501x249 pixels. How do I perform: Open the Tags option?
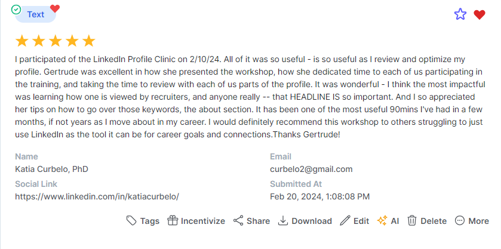pyautogui.click(x=143, y=221)
